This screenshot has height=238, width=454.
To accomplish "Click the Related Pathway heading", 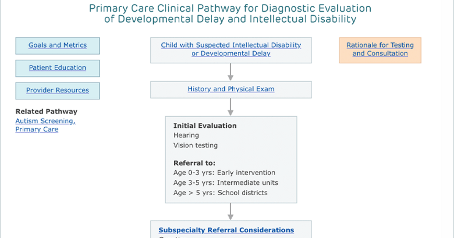I will pos(47,111).
